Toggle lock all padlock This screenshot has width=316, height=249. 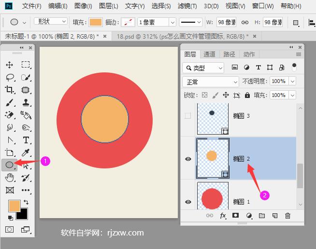click(247, 95)
